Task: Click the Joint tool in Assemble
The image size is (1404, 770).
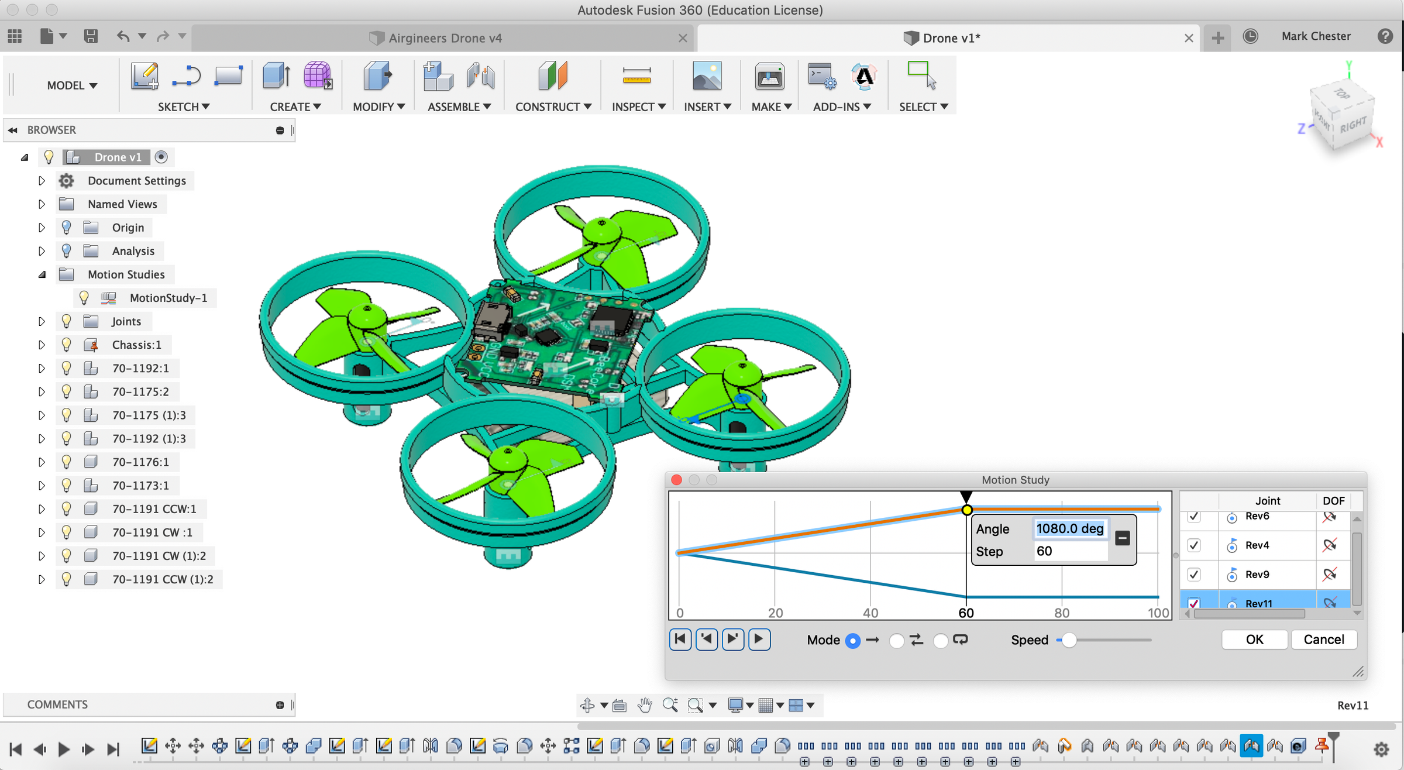Action: [480, 76]
